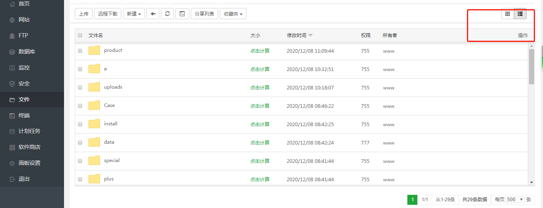
Task: Click the FTP sidebar icon
Action: click(12, 36)
